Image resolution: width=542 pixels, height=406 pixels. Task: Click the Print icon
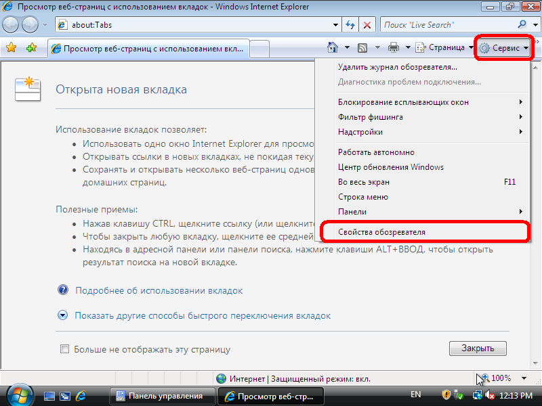(394, 47)
